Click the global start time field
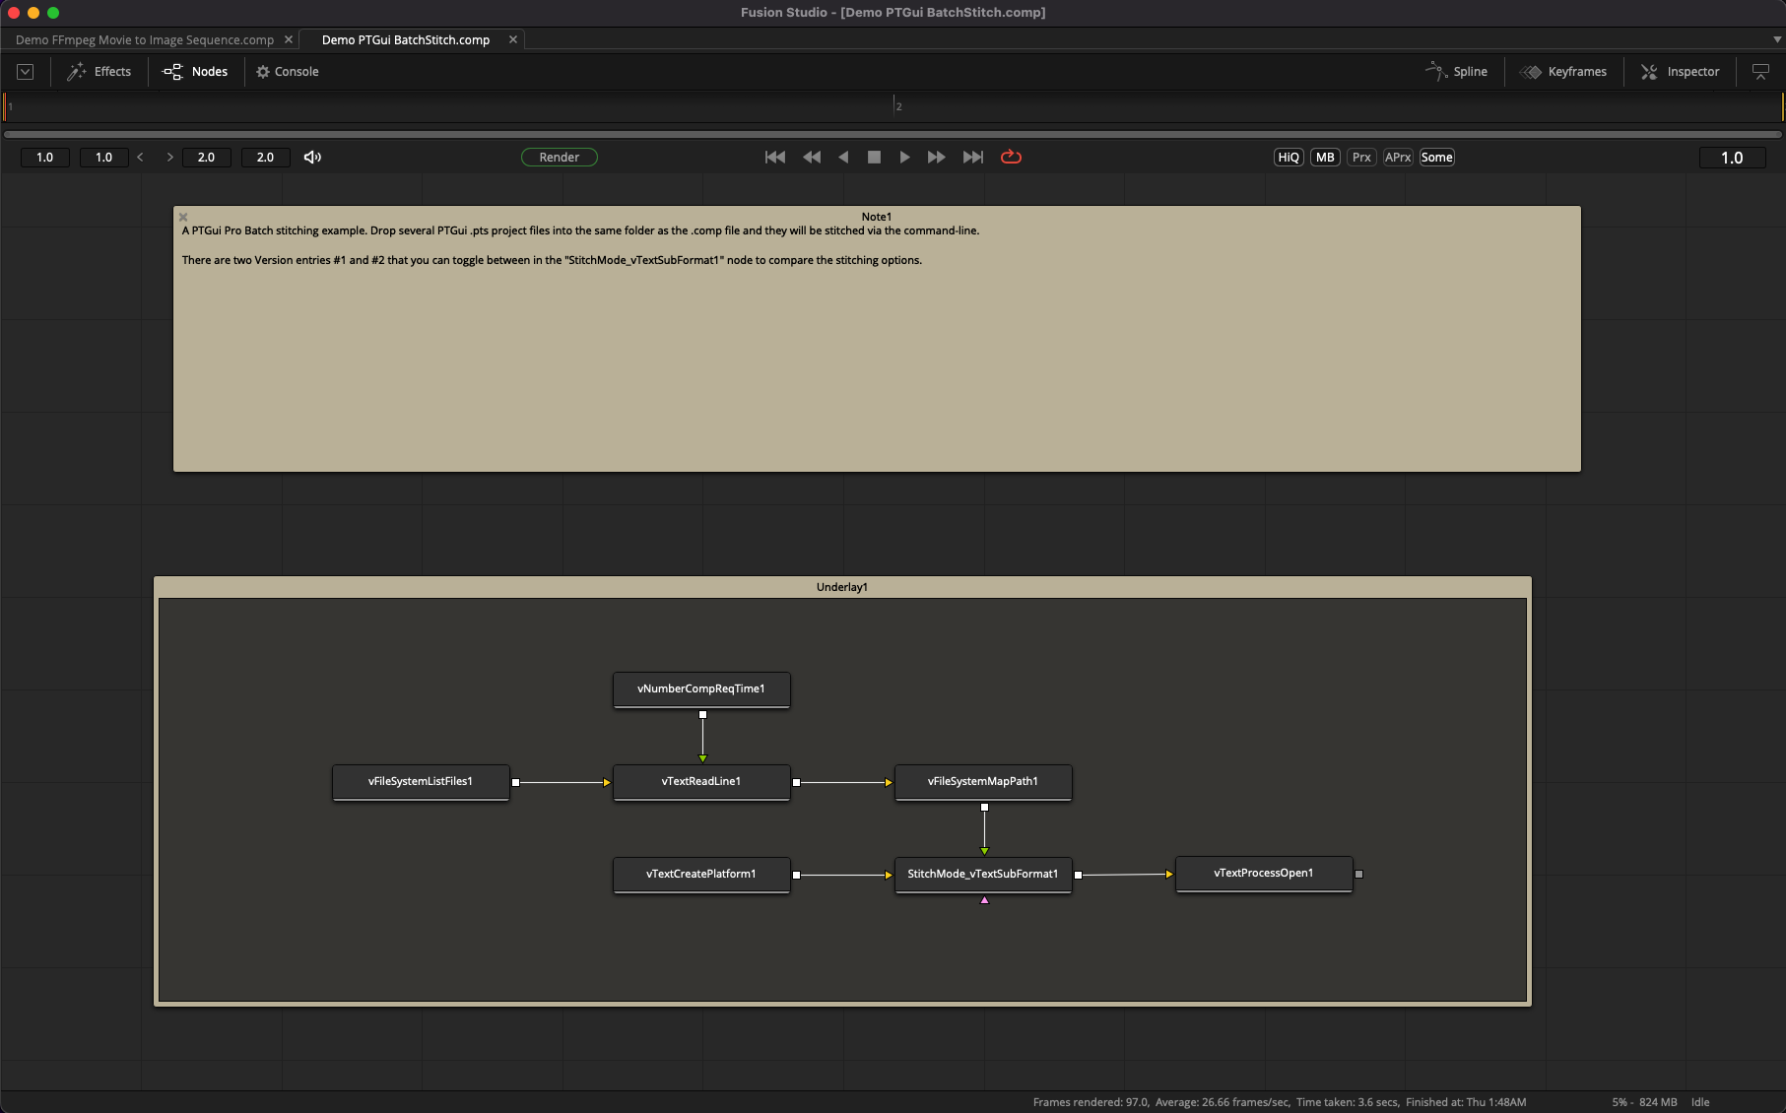 click(45, 158)
